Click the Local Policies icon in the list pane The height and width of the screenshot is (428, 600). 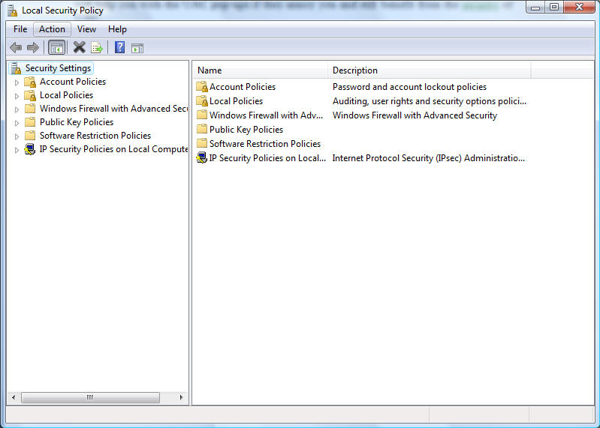202,101
